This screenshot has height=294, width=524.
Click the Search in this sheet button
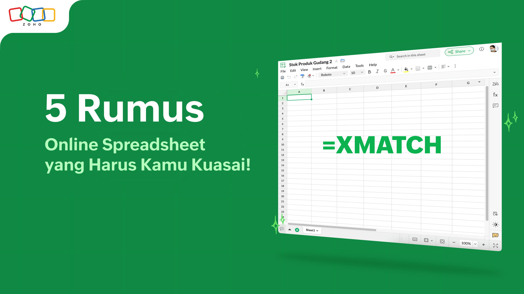click(x=413, y=55)
